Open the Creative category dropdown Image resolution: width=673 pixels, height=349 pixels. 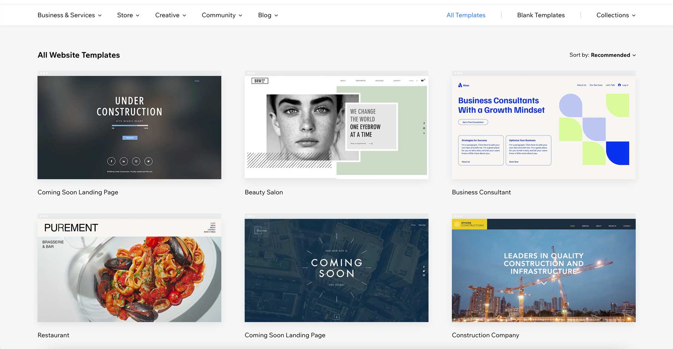tap(171, 15)
